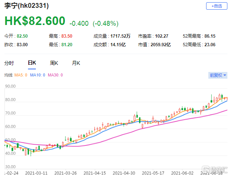230x176 pixels.
Task: Open the 月K monthly chart tab
Action: click(x=76, y=63)
